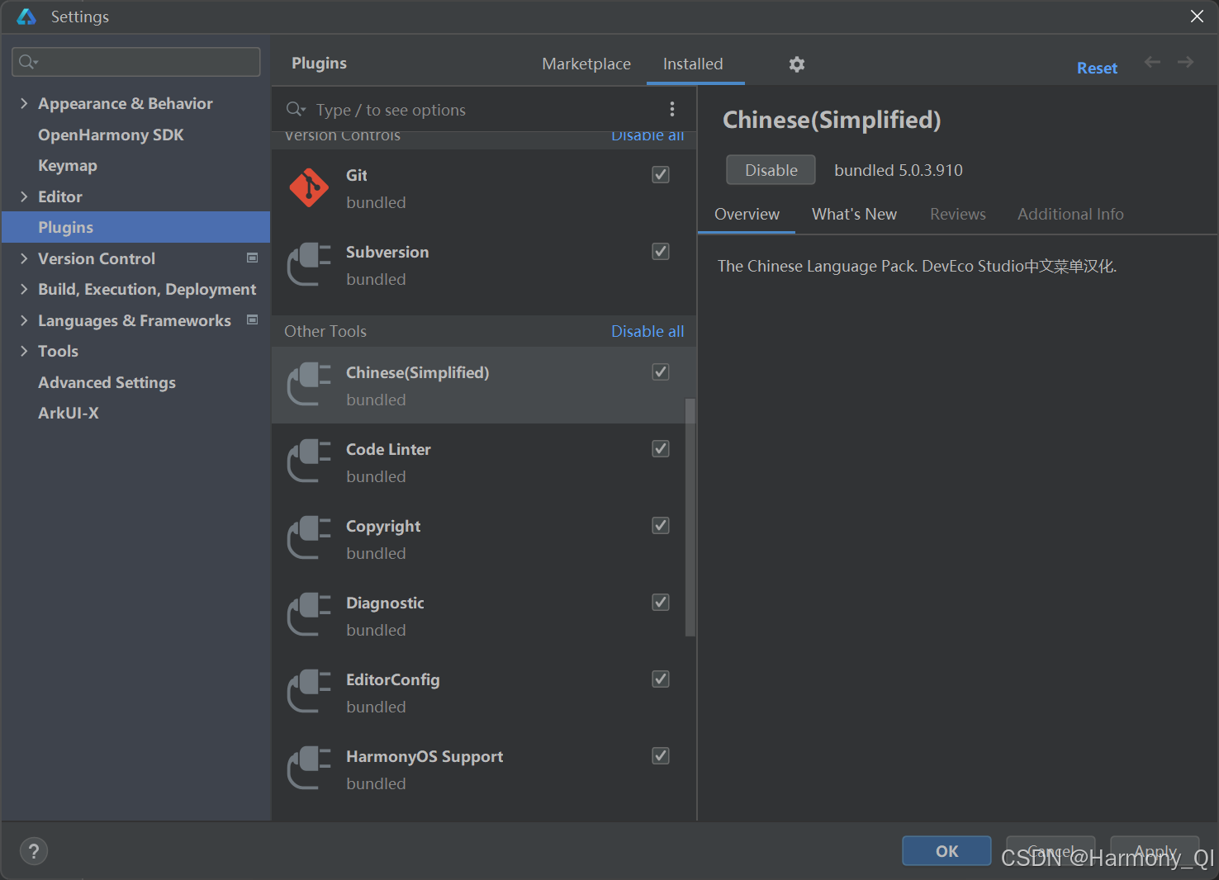Click Disable all for Version Controls
This screenshot has width=1219, height=880.
point(647,136)
